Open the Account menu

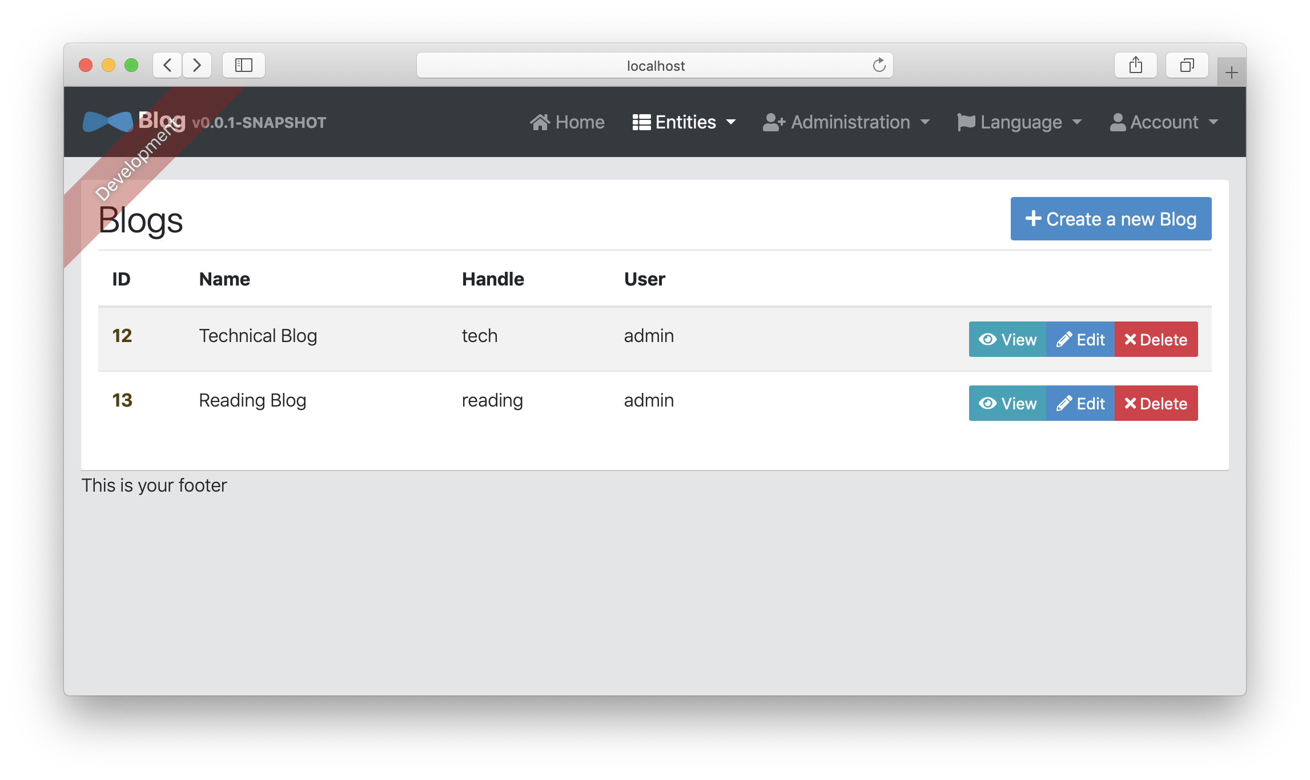1164,122
